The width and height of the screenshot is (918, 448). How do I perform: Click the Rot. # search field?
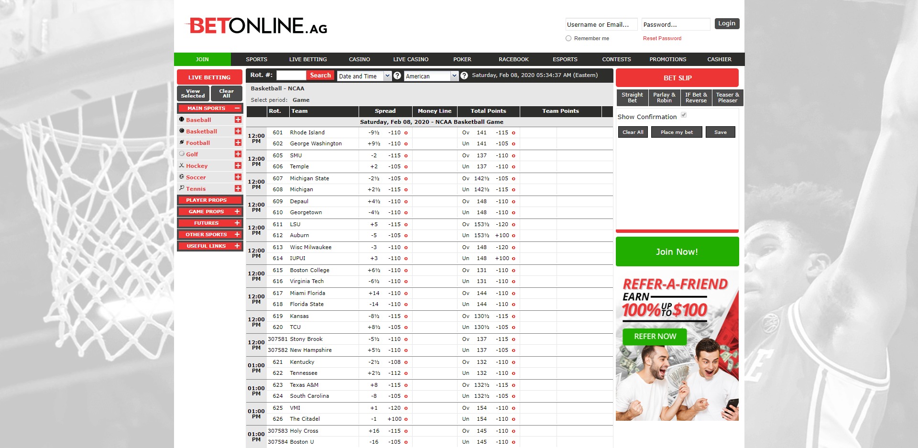pos(291,76)
